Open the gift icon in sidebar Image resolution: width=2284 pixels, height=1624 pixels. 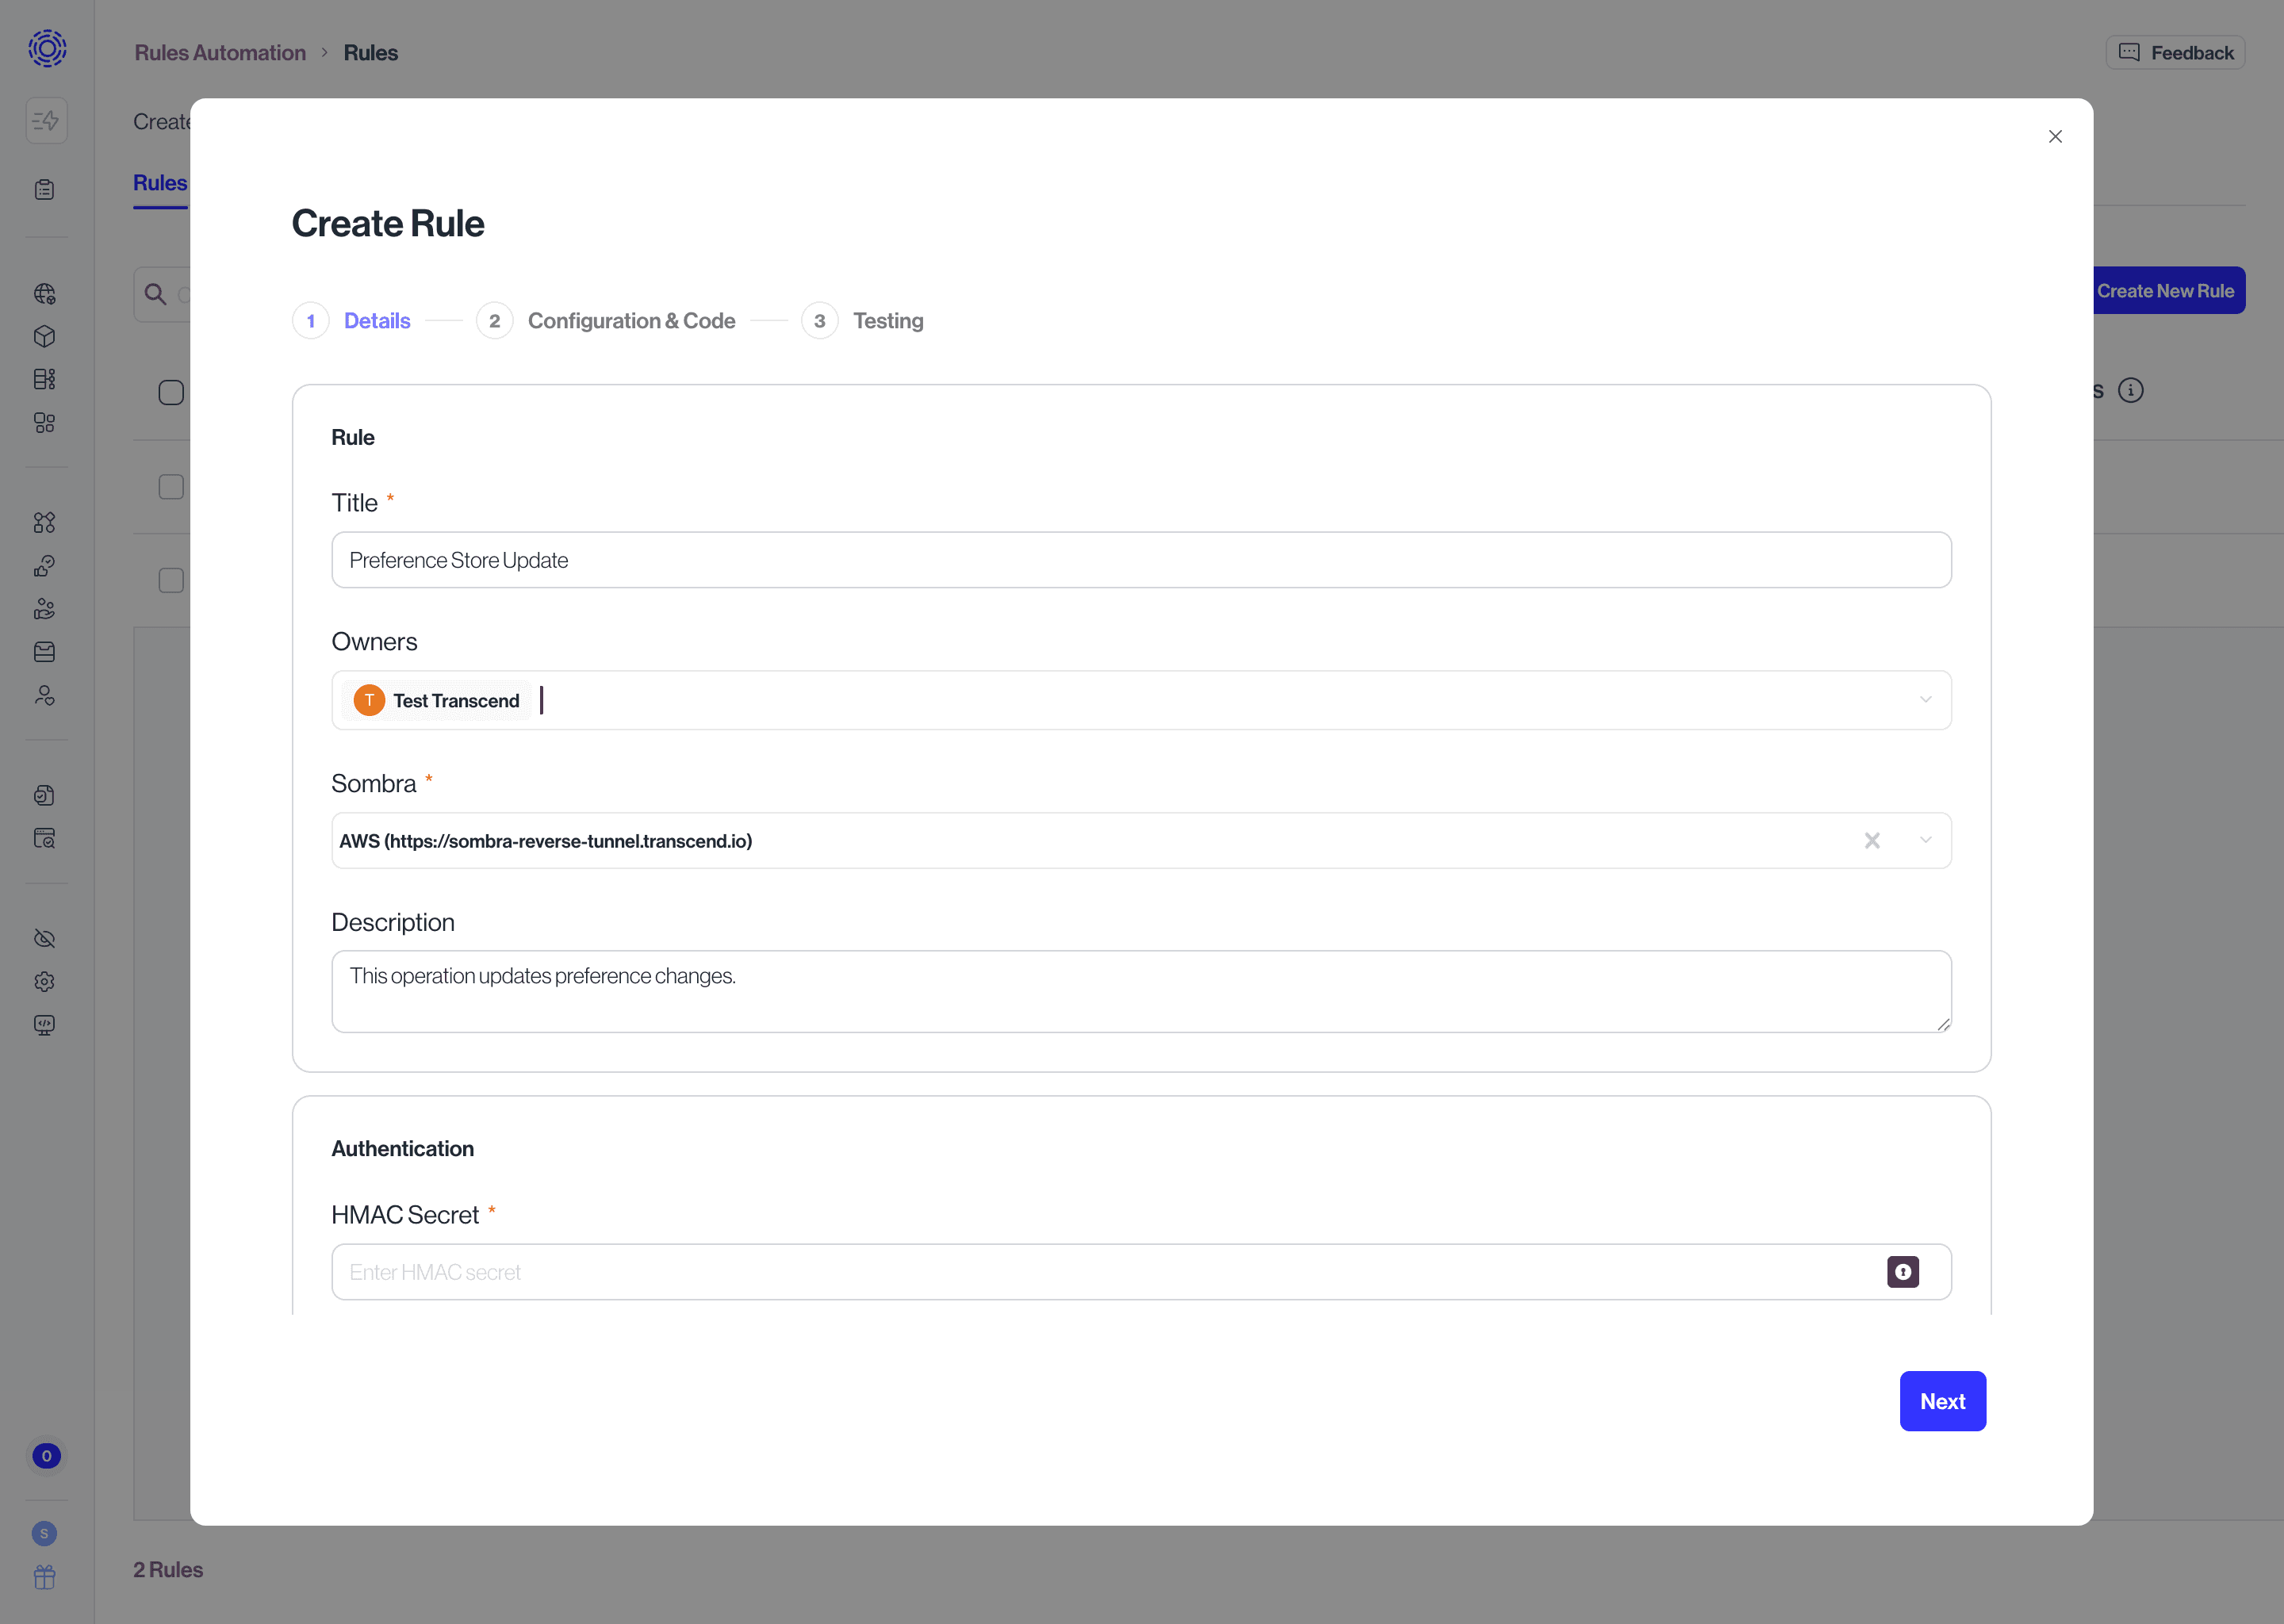point(45,1577)
